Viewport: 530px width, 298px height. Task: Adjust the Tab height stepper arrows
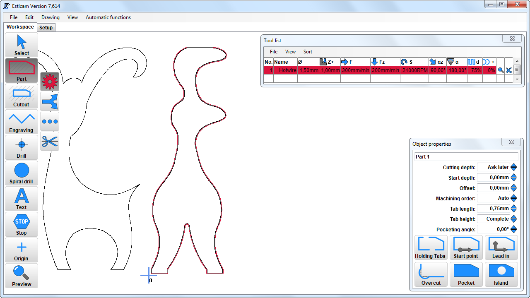[x=514, y=219]
